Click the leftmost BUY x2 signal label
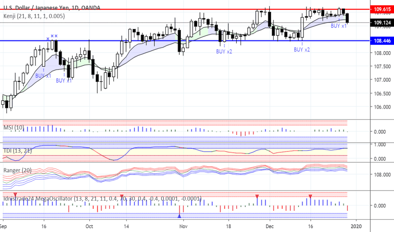 tap(224, 51)
